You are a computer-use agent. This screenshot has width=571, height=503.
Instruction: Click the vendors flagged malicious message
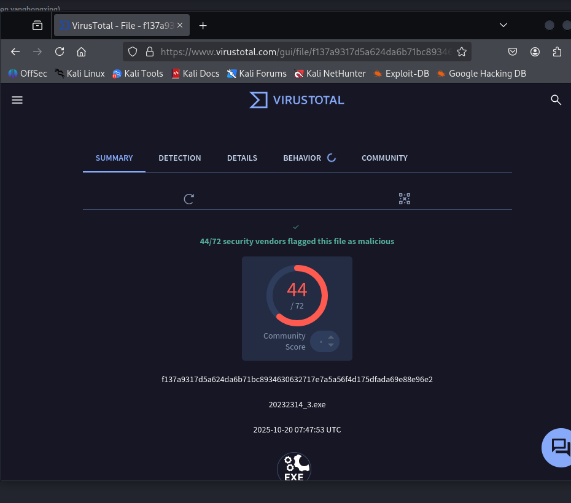click(297, 241)
